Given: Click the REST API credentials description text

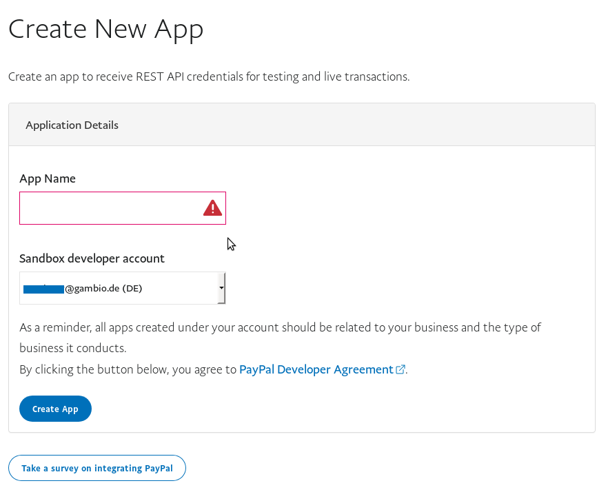Looking at the screenshot, I should [209, 76].
